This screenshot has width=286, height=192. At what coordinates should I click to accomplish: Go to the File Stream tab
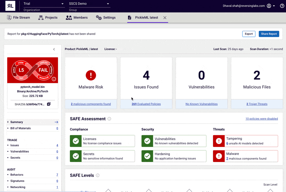[x=19, y=18]
